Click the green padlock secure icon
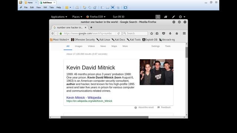Viewport: 237px width, 133px height. 61,34
